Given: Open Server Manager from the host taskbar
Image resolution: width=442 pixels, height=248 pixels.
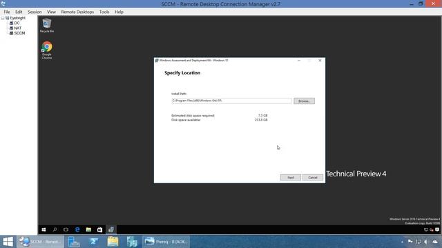Looking at the screenshot, I should pyautogui.click(x=74, y=242).
